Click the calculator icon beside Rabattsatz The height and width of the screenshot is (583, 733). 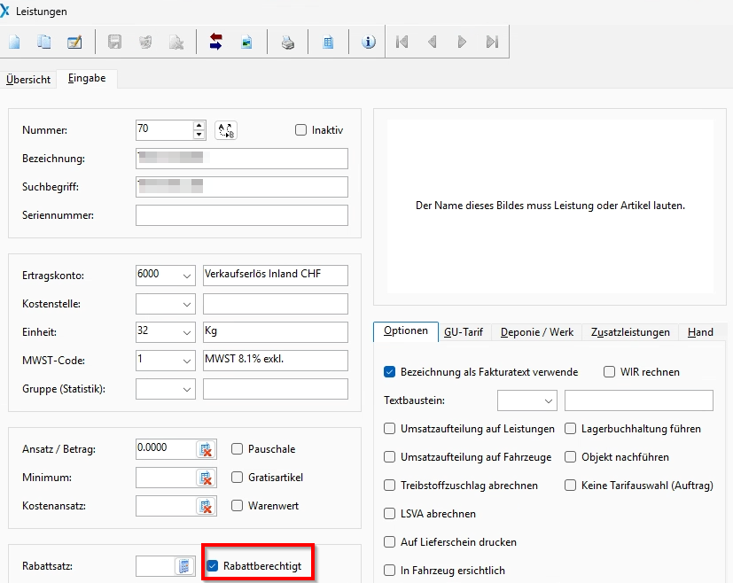pyautogui.click(x=184, y=566)
